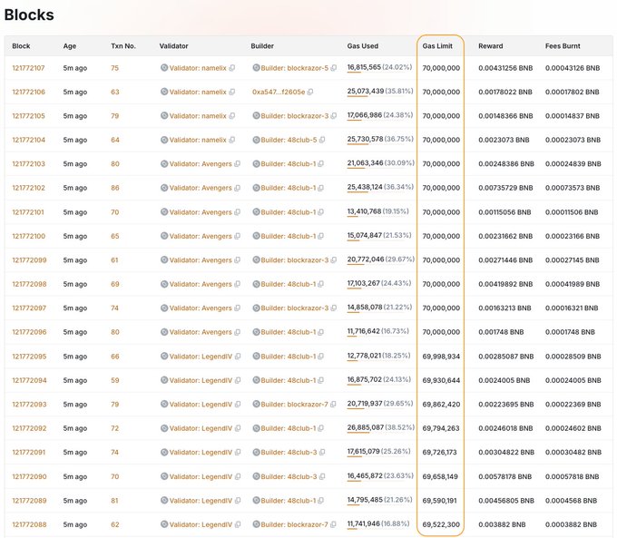Click reward value 0.00735729 BNB
Viewport: 617px width, 538px height.
(x=505, y=188)
